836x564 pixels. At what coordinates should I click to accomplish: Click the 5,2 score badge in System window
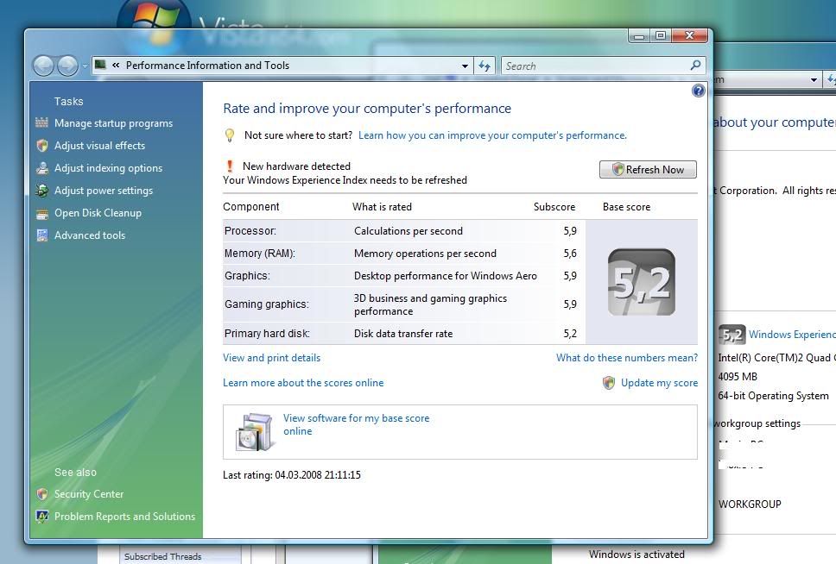pos(731,335)
